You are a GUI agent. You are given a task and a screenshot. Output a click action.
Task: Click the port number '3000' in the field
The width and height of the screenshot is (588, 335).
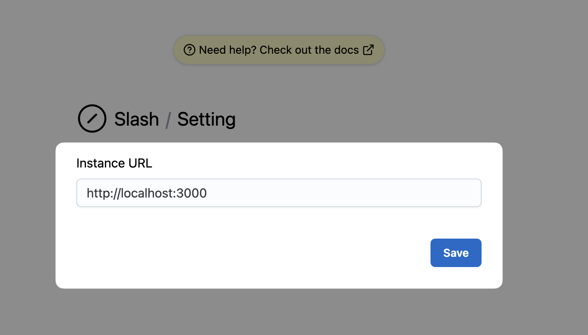pyautogui.click(x=192, y=193)
